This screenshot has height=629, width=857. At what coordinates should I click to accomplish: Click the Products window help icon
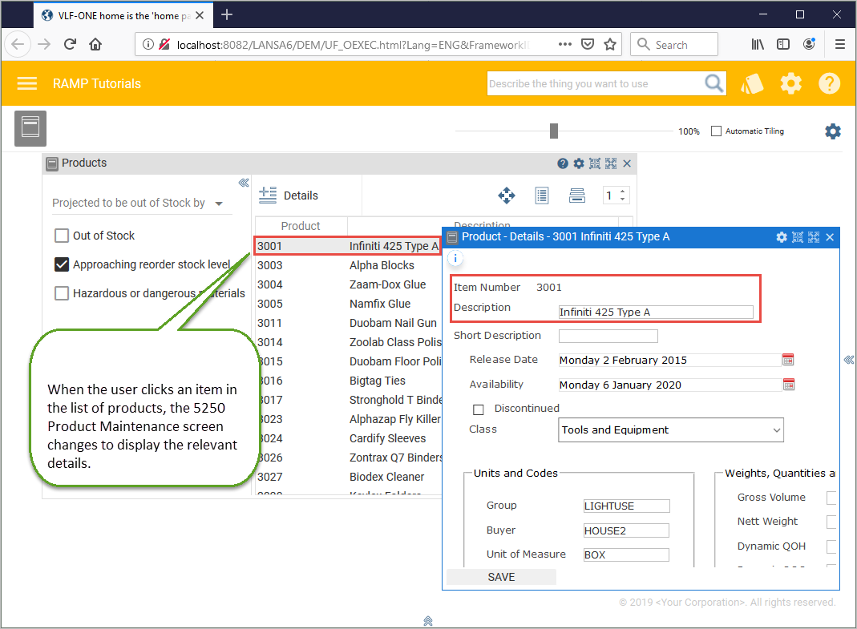click(563, 163)
